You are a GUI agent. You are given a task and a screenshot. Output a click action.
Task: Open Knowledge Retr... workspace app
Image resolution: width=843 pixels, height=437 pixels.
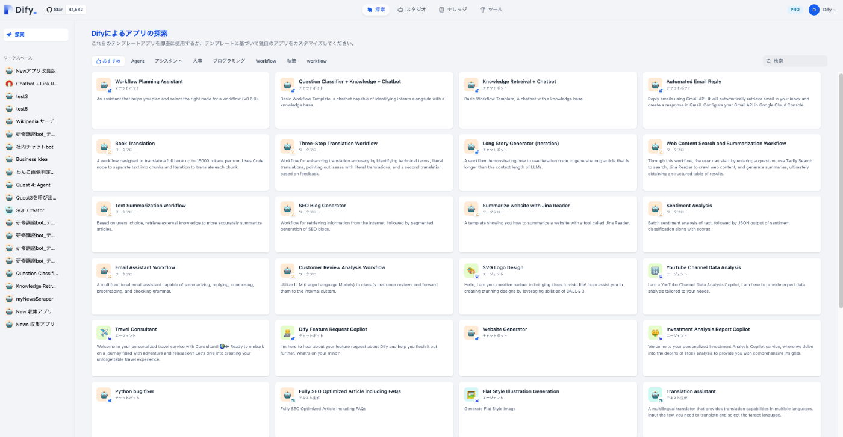pyautogui.click(x=36, y=286)
